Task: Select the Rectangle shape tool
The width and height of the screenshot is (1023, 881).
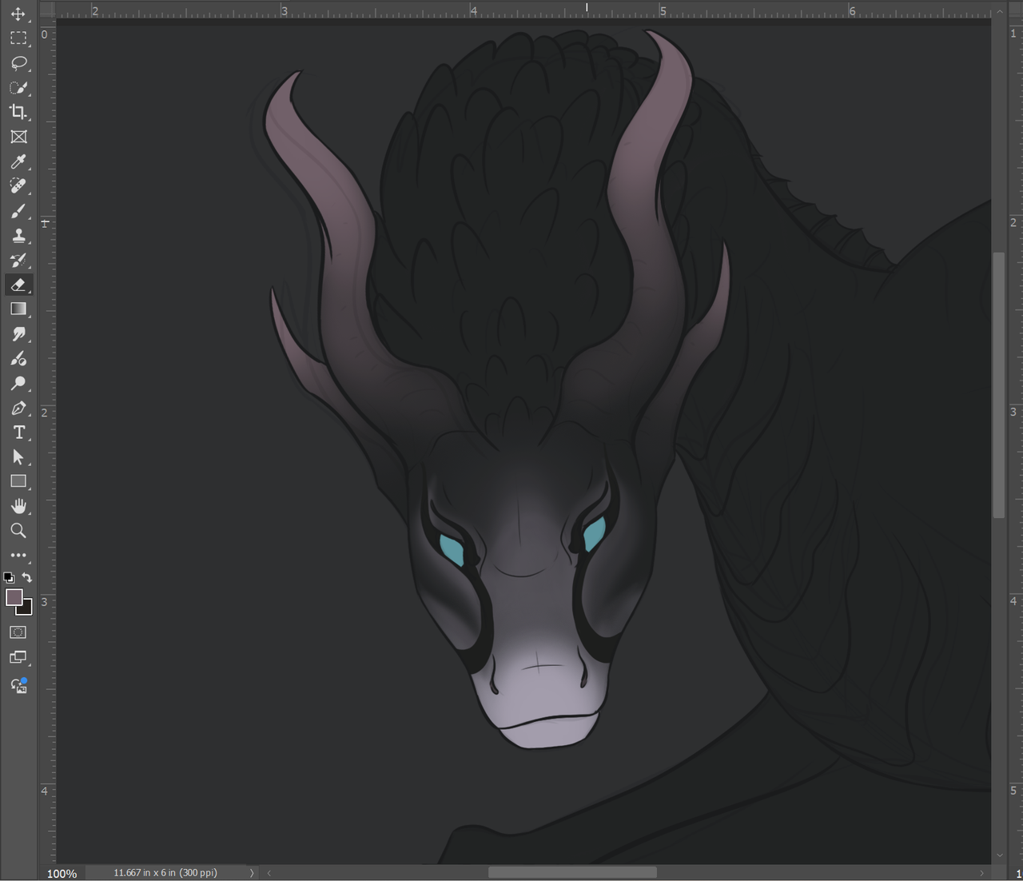Action: (x=18, y=481)
